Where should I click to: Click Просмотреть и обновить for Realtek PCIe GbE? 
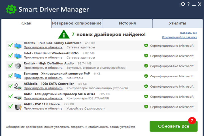coord(43,47)
